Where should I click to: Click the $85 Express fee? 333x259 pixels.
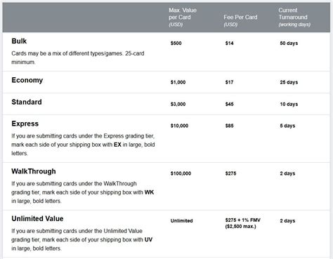pyautogui.click(x=230, y=126)
